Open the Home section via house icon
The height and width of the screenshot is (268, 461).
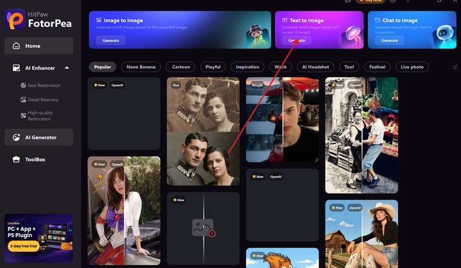(17, 46)
